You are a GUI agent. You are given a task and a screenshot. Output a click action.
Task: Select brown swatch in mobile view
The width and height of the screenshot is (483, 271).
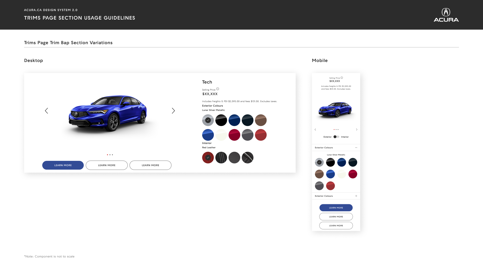coord(319,174)
